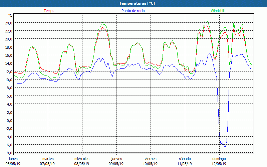Screen dimensions: 267x167
Task: Click the 20,0 y-axis value
Action: [x=8, y=39]
